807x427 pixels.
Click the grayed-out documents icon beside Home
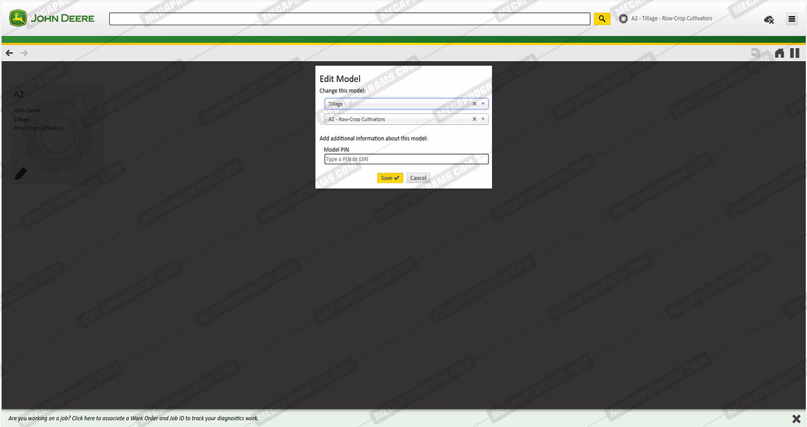756,53
